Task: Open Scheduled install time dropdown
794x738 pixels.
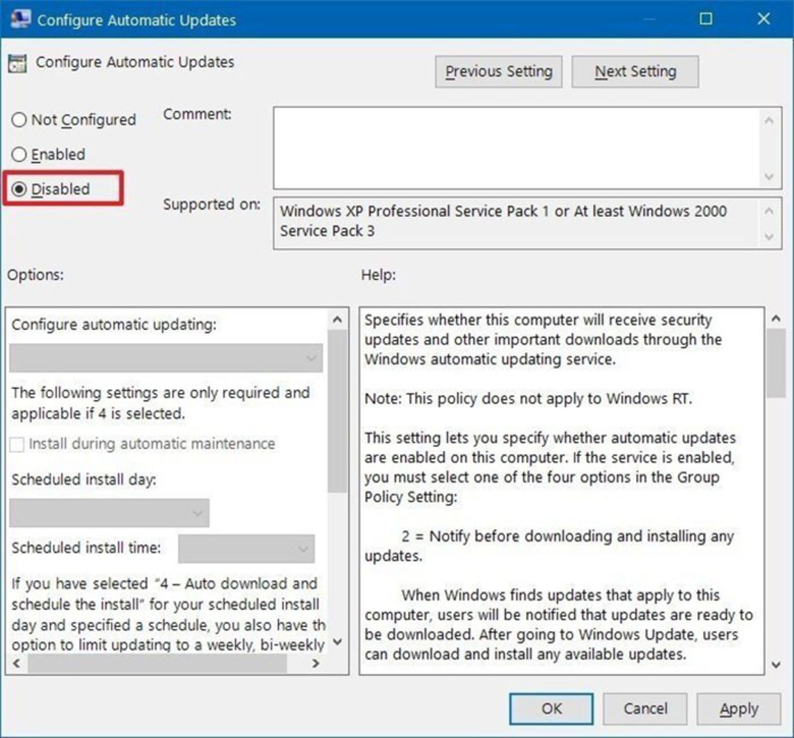Action: pyautogui.click(x=246, y=549)
